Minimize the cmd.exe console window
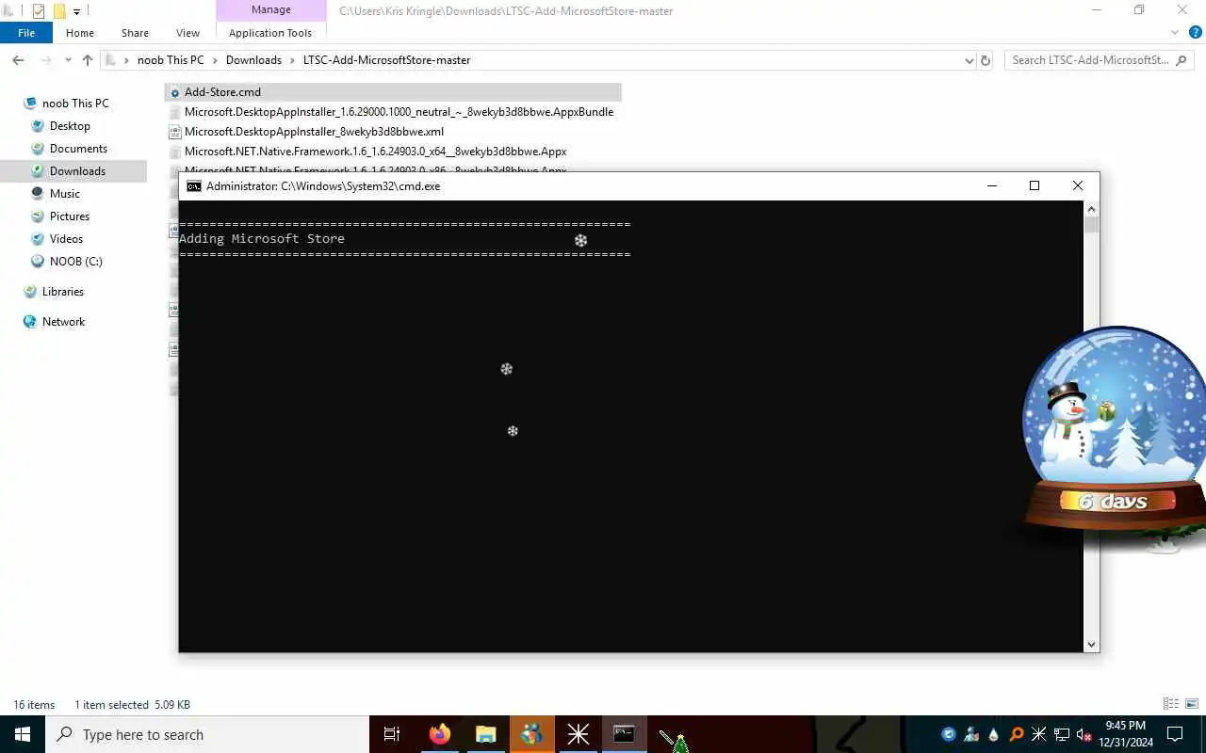The image size is (1206, 753). (x=992, y=186)
